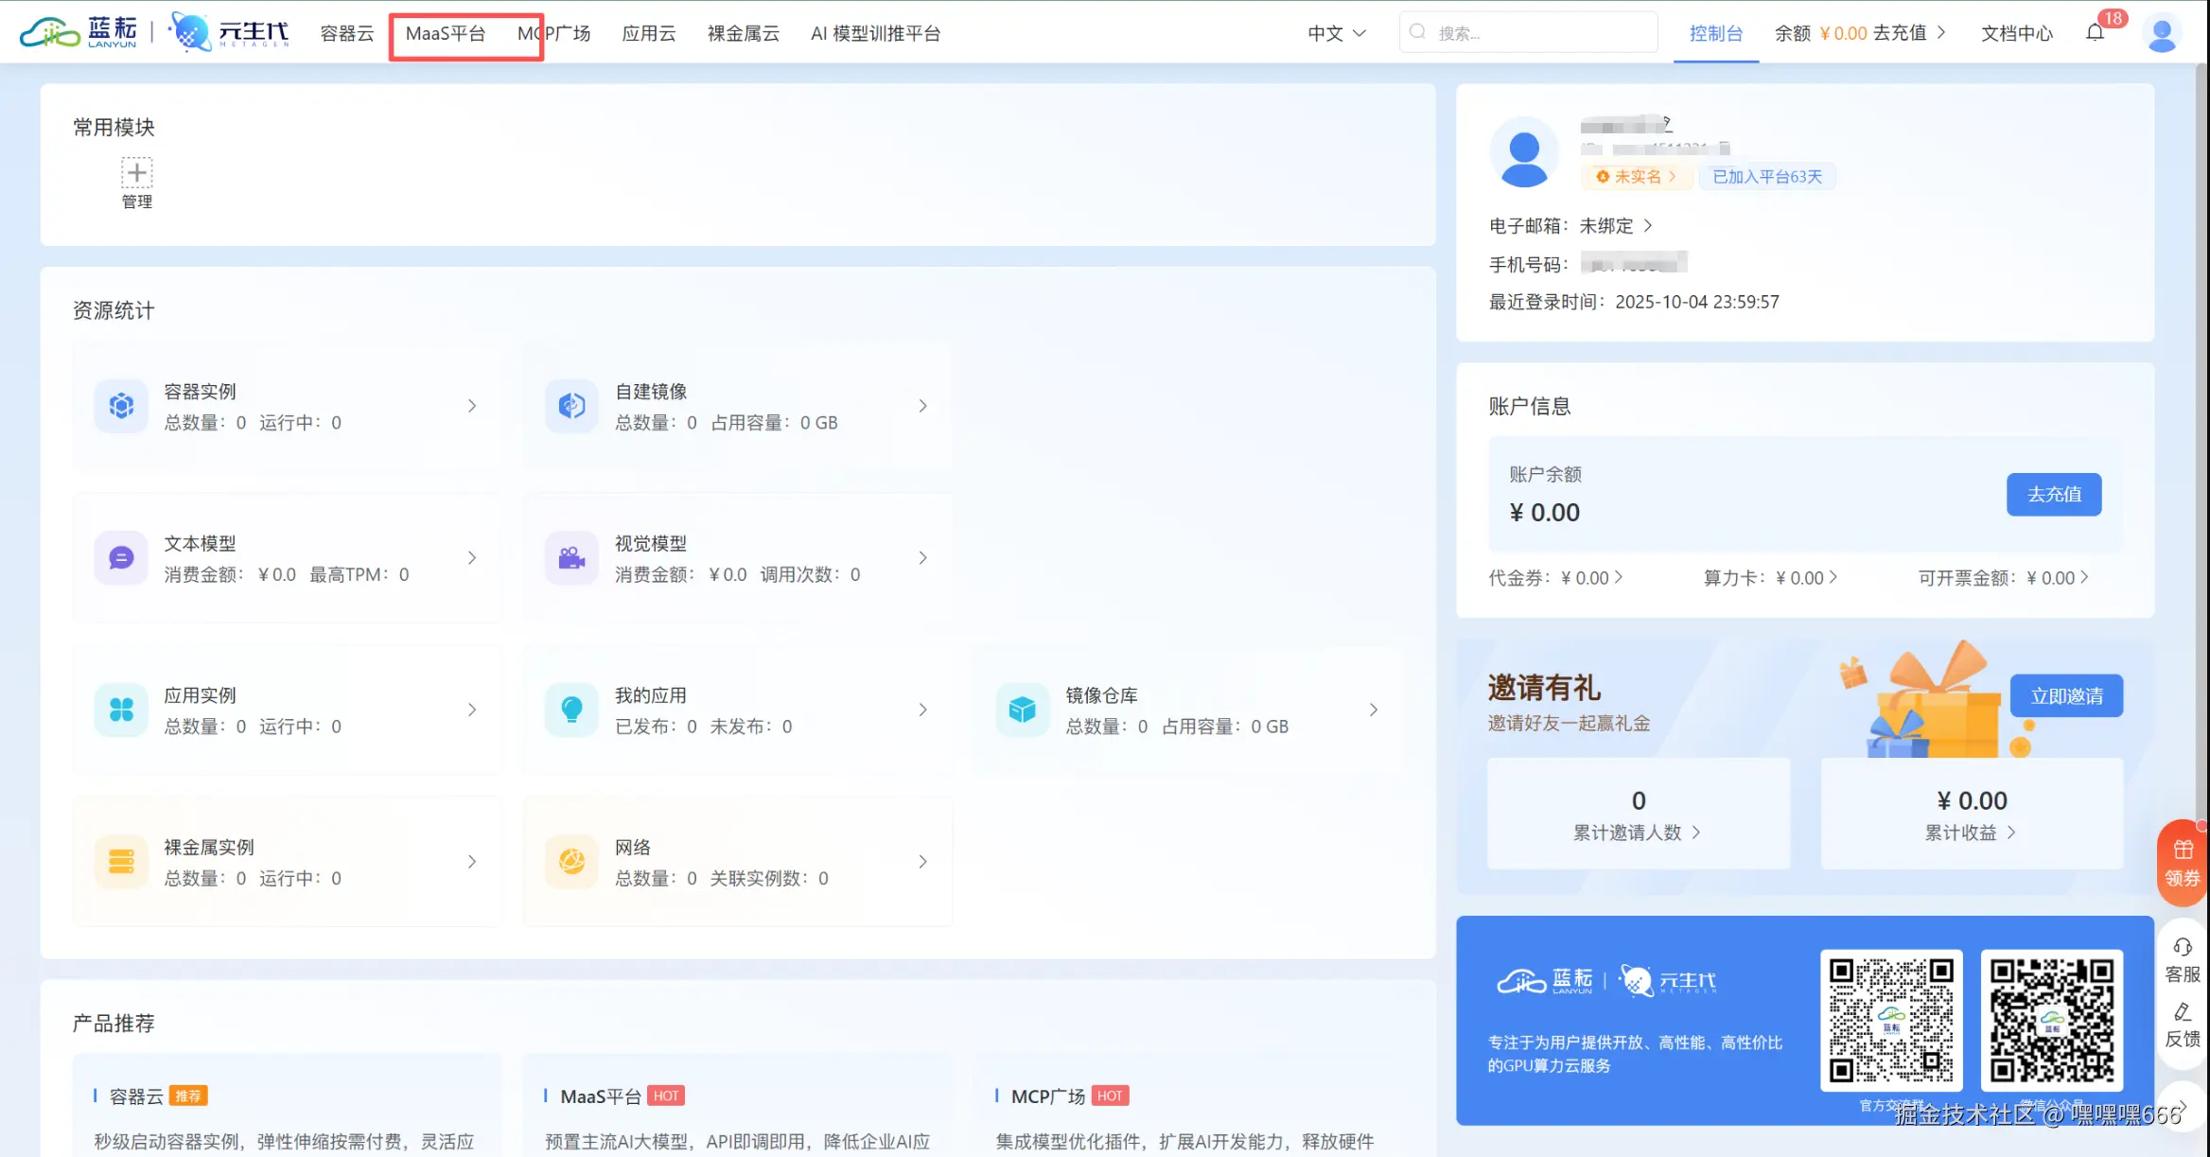The width and height of the screenshot is (2210, 1157).
Task: Click the 未实名 verification link
Action: 1637,177
